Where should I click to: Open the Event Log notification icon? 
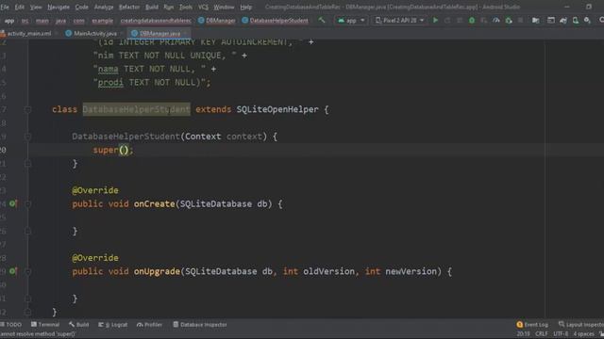(532, 325)
